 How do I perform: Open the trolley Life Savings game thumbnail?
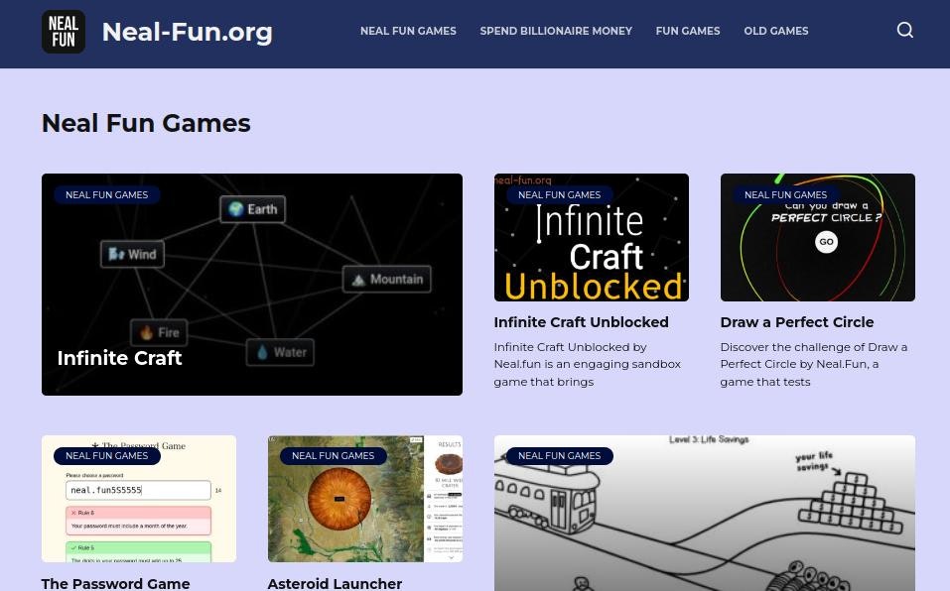pos(705,513)
